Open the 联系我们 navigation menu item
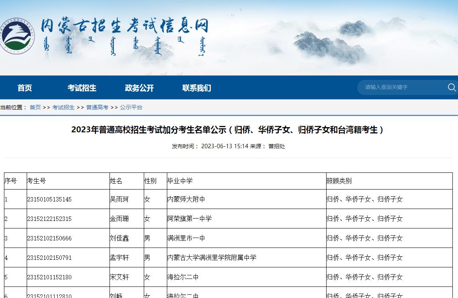 197,88
